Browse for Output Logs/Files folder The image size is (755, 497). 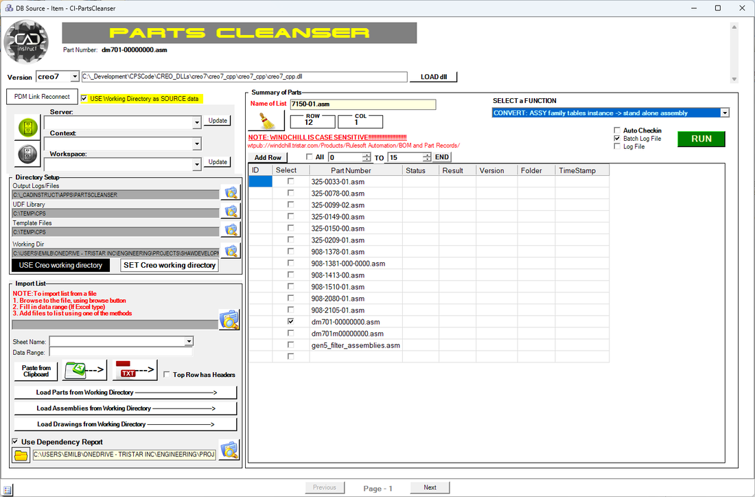(231, 193)
